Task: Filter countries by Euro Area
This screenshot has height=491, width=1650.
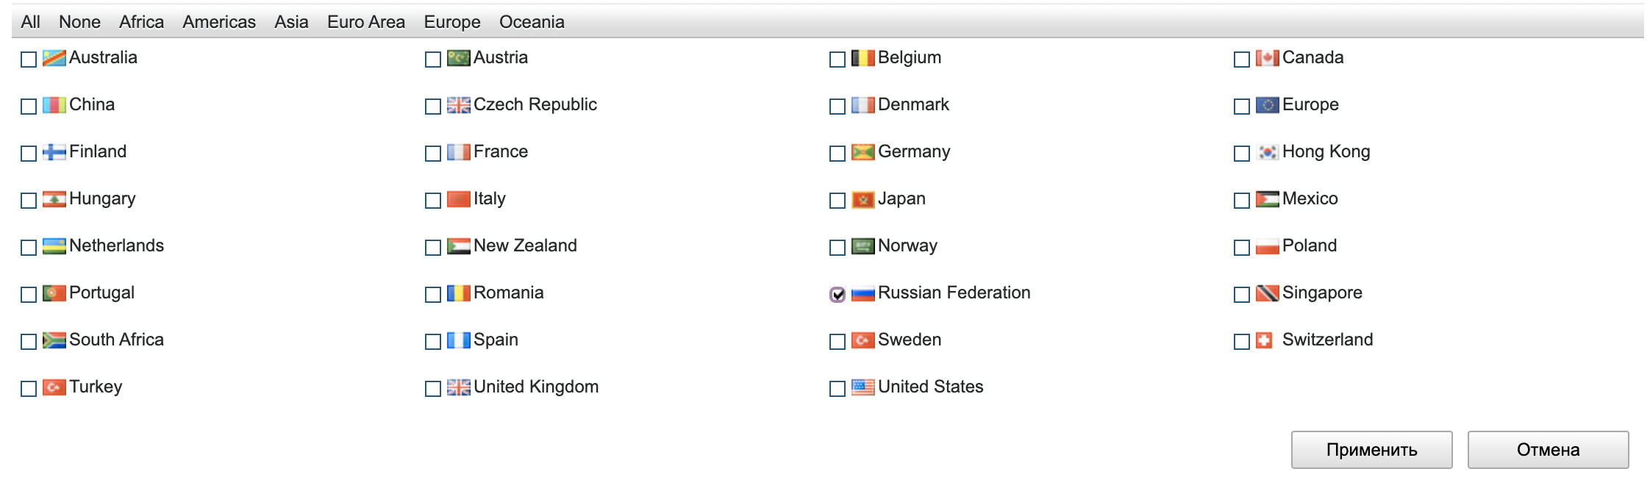Action: 366,22
